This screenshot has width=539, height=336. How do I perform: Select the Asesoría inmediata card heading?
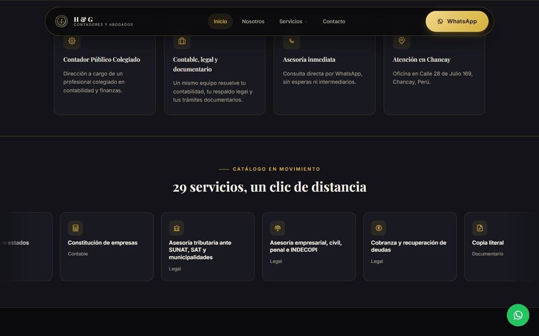tap(309, 59)
